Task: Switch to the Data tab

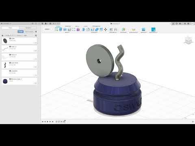Action: click(x=11, y=28)
